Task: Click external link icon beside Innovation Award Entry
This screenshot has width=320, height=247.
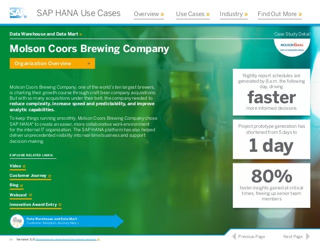Action: click(60, 204)
